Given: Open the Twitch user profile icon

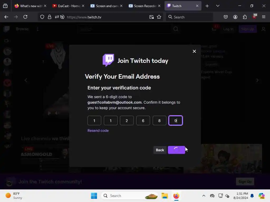Looking at the screenshot, I should pyautogui.click(x=263, y=29).
